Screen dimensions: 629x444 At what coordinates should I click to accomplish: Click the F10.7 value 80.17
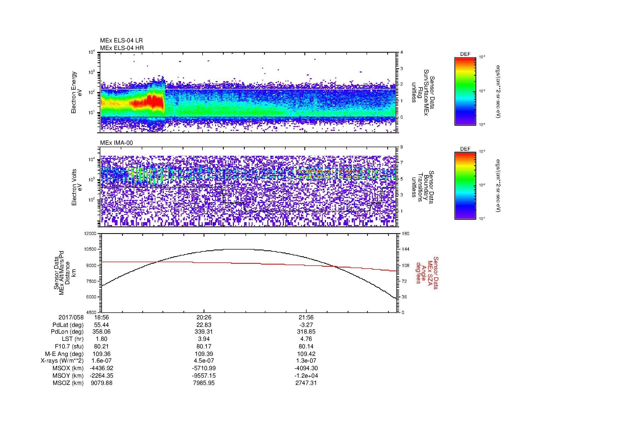(x=204, y=346)
